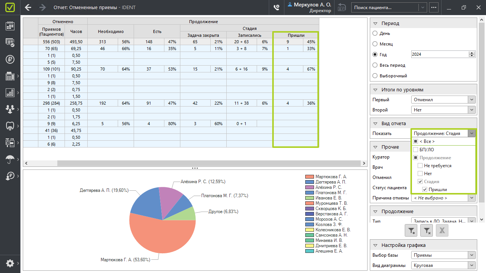
Task: Click the Задача закрыта column header
Action: 203,35
